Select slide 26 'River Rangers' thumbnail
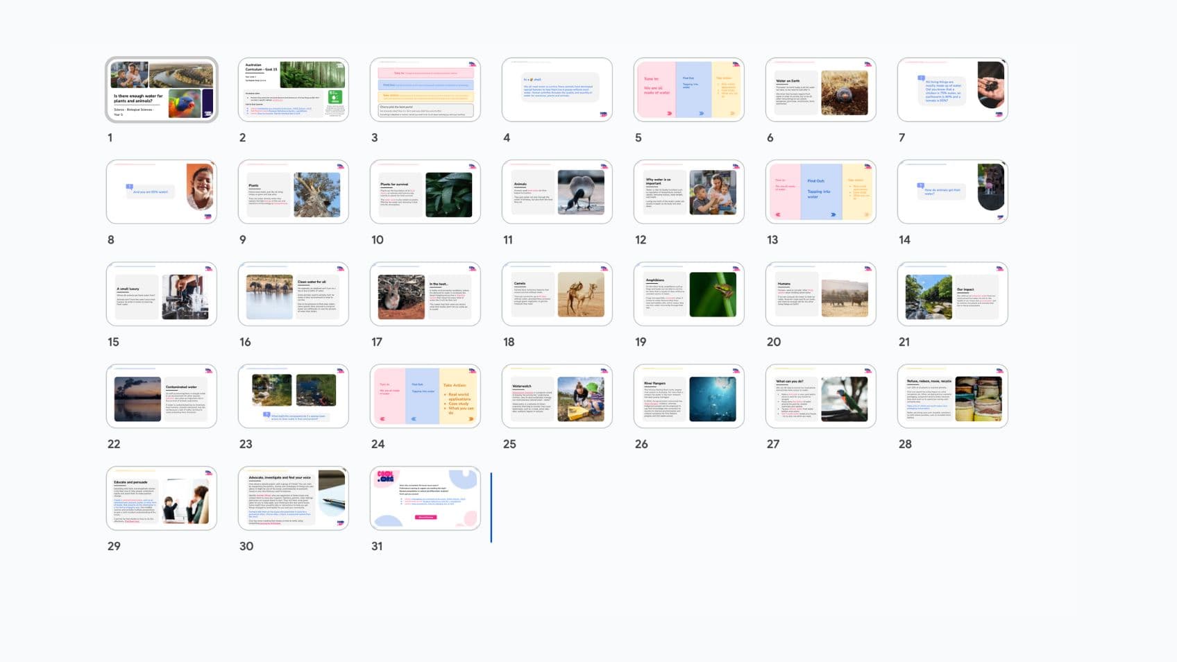 pyautogui.click(x=688, y=396)
